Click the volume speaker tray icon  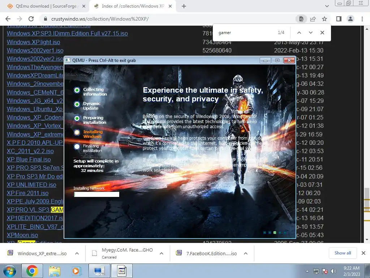pyautogui.click(x=334, y=271)
